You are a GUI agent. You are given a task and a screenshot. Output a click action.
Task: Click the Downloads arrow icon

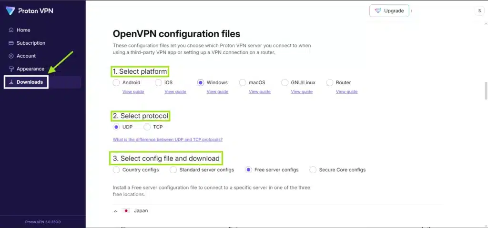[x=11, y=82]
